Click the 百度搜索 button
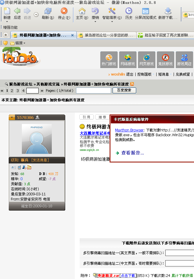194x279 pixels. click(124, 91)
